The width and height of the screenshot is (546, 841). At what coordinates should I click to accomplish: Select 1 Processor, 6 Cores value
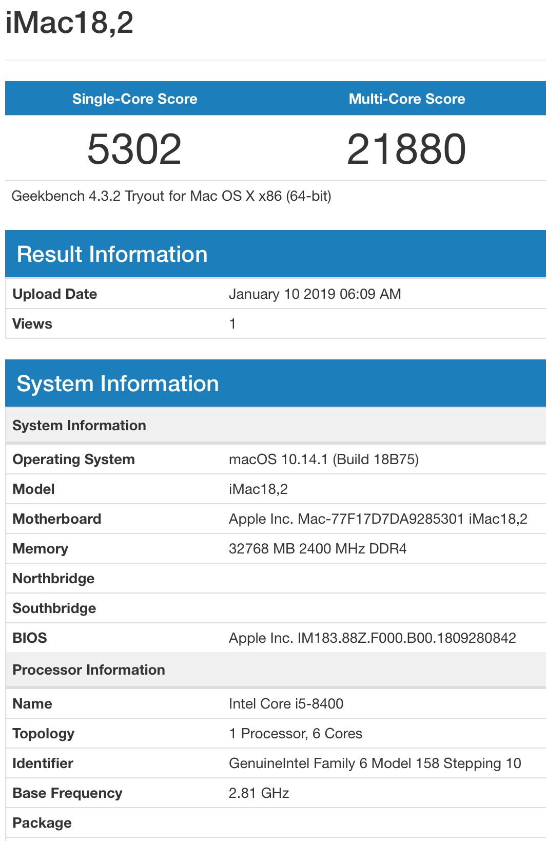click(296, 734)
